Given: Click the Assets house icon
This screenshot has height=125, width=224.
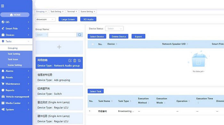Looking at the screenshot, I should pos(3,77).
